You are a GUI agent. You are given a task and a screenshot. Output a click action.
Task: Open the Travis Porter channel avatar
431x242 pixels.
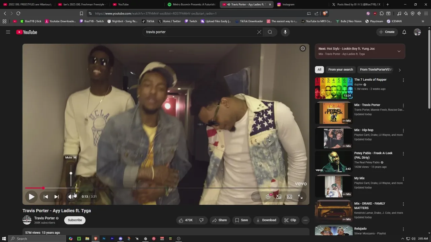(27, 220)
